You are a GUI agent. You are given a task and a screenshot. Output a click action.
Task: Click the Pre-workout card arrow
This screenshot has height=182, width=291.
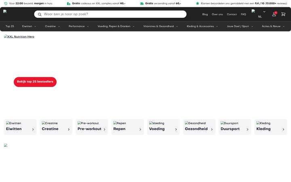coord(105,129)
